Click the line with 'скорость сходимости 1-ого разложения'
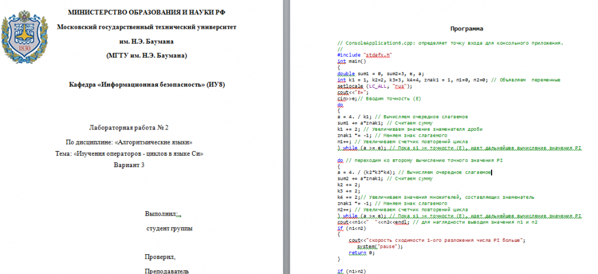 pyautogui.click(x=437, y=241)
